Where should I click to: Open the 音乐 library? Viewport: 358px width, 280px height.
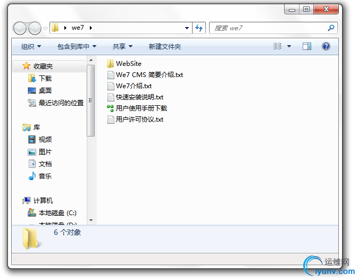tap(45, 176)
